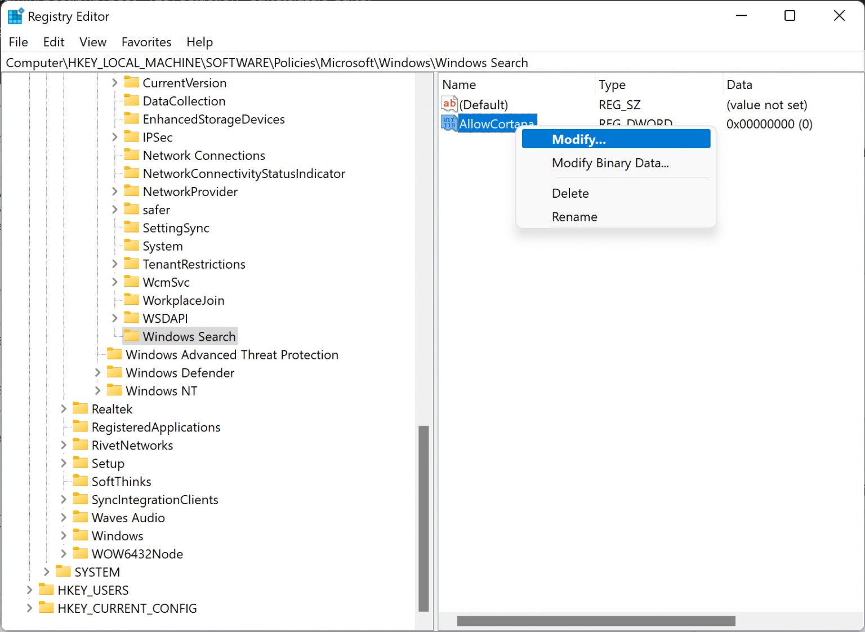
Task: Click the SoftThinks folder icon
Action: pyautogui.click(x=81, y=480)
